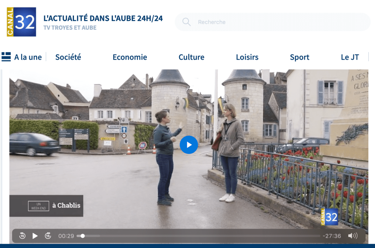Click the TV Troyes et Aube subtitle
375x248 pixels.
point(70,28)
